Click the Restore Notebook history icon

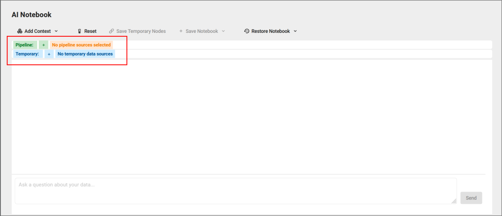tap(247, 31)
